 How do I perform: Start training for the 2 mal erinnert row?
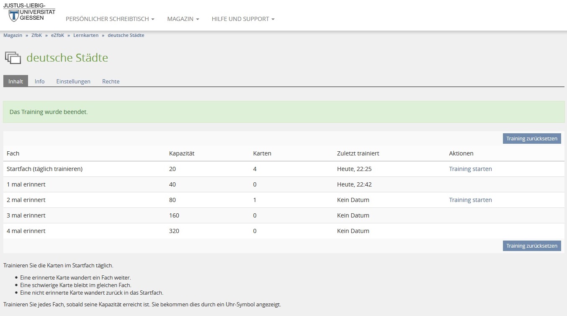pyautogui.click(x=470, y=200)
